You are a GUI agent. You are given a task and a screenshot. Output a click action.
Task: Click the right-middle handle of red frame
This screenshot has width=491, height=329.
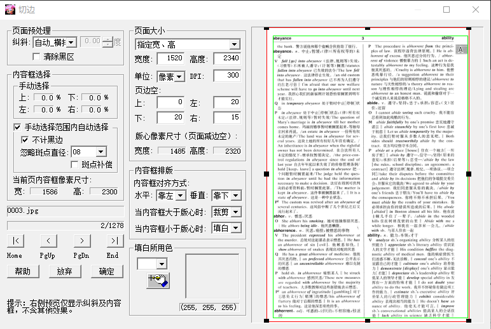click(x=469, y=174)
